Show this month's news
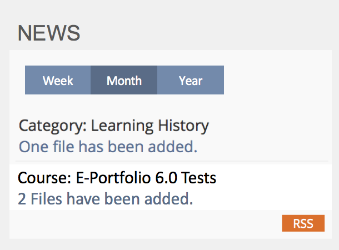339x250 pixels. coord(124,81)
